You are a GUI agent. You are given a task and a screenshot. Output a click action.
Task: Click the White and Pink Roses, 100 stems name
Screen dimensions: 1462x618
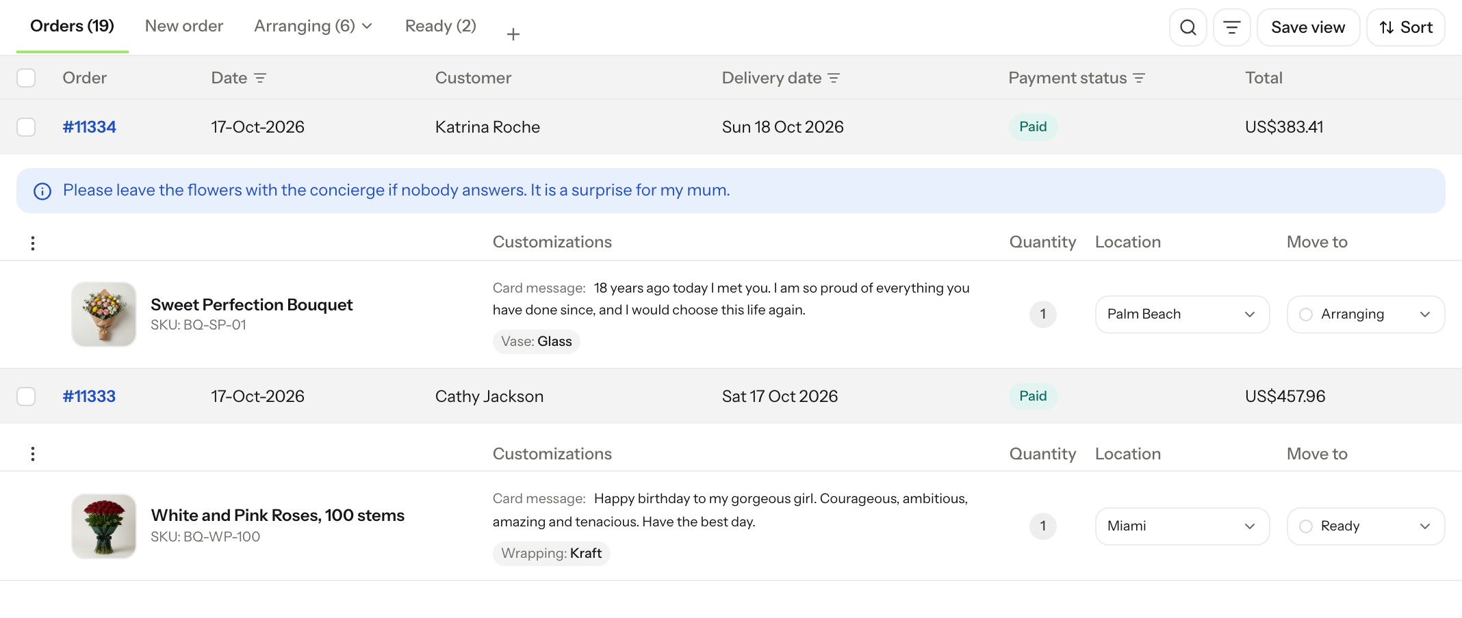(x=278, y=515)
